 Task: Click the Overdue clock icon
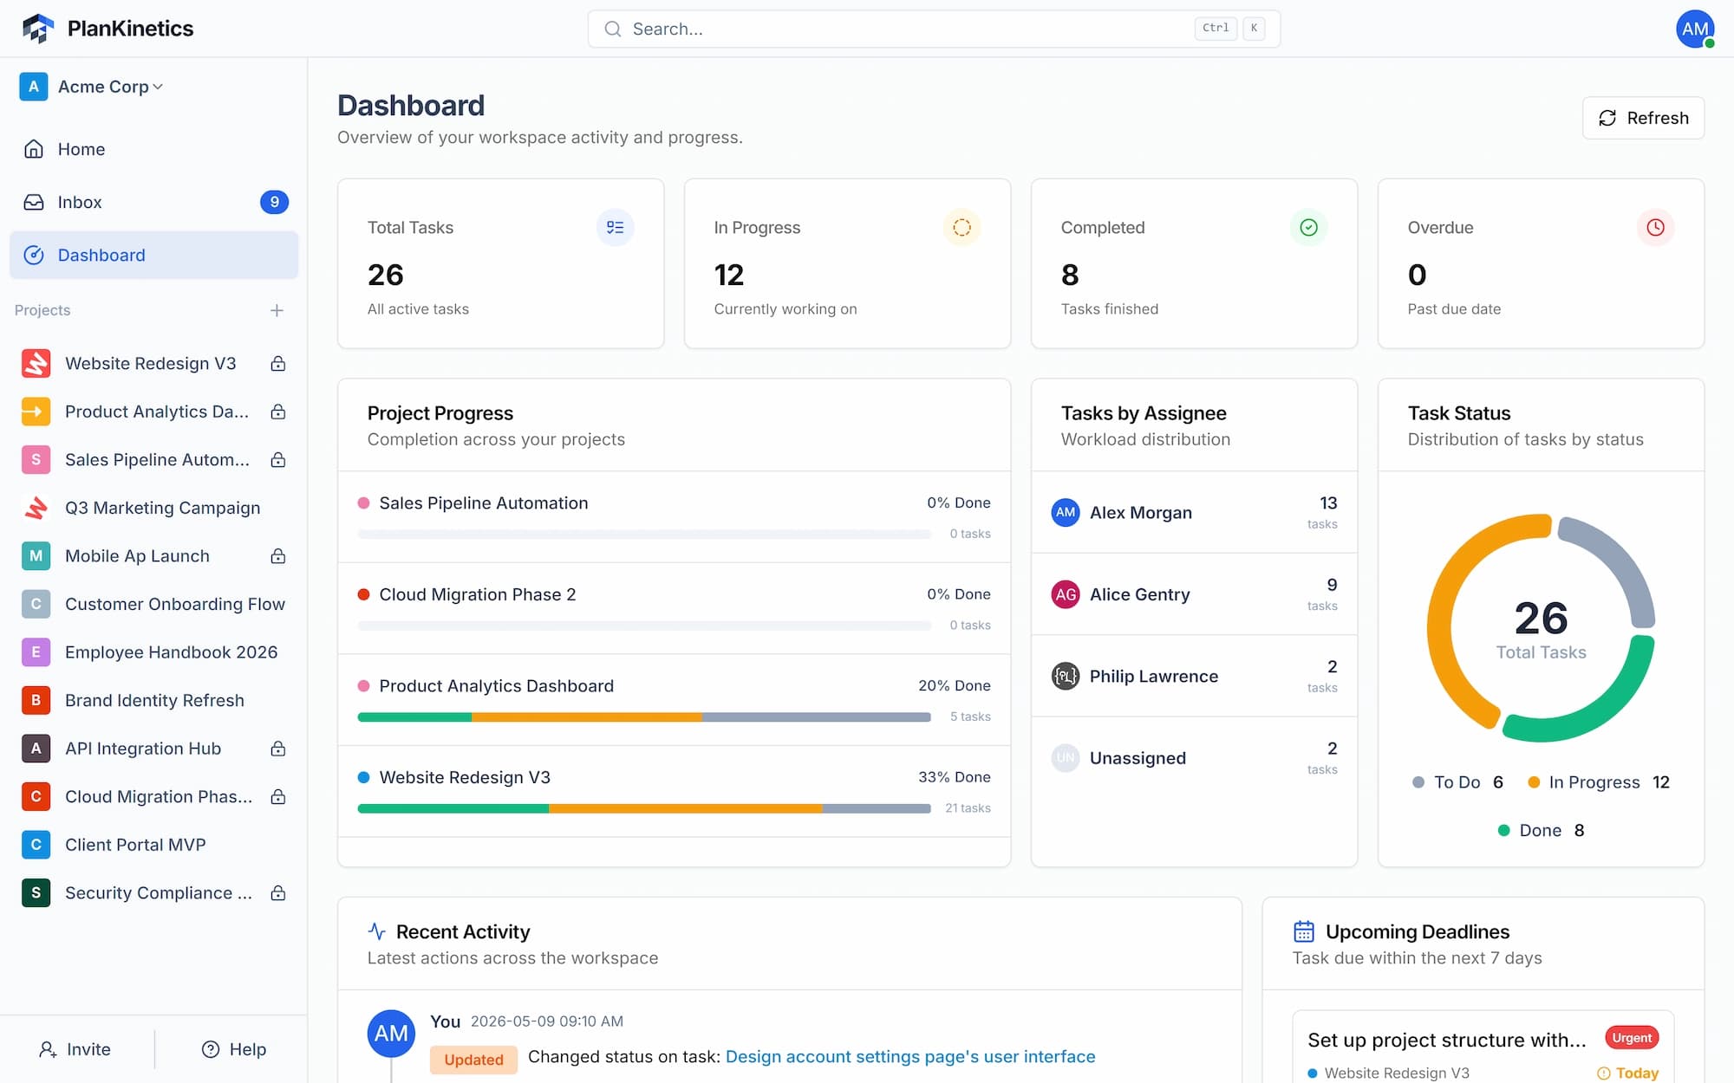pyautogui.click(x=1655, y=227)
